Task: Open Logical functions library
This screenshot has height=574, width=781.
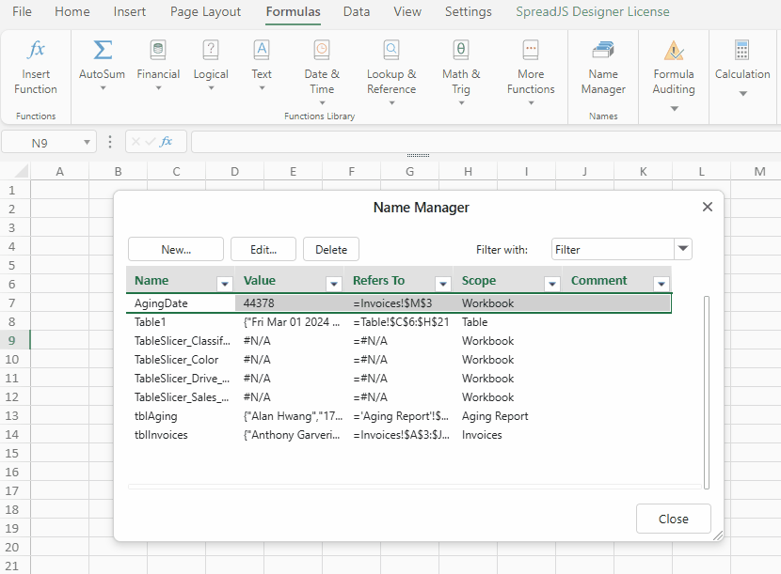Action: tap(211, 50)
